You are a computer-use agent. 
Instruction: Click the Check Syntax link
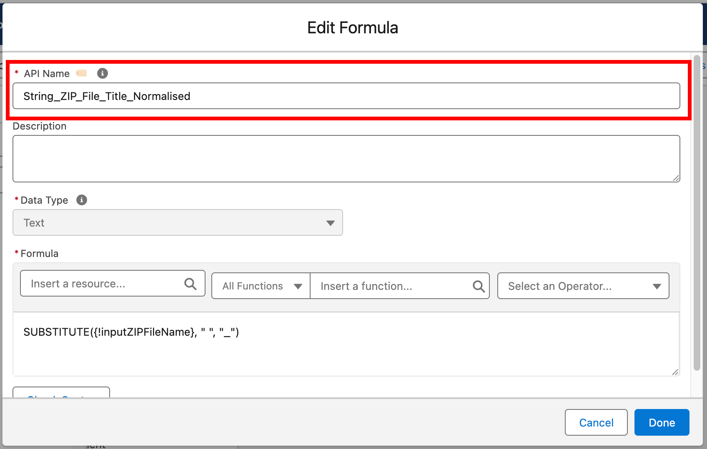pos(61,396)
